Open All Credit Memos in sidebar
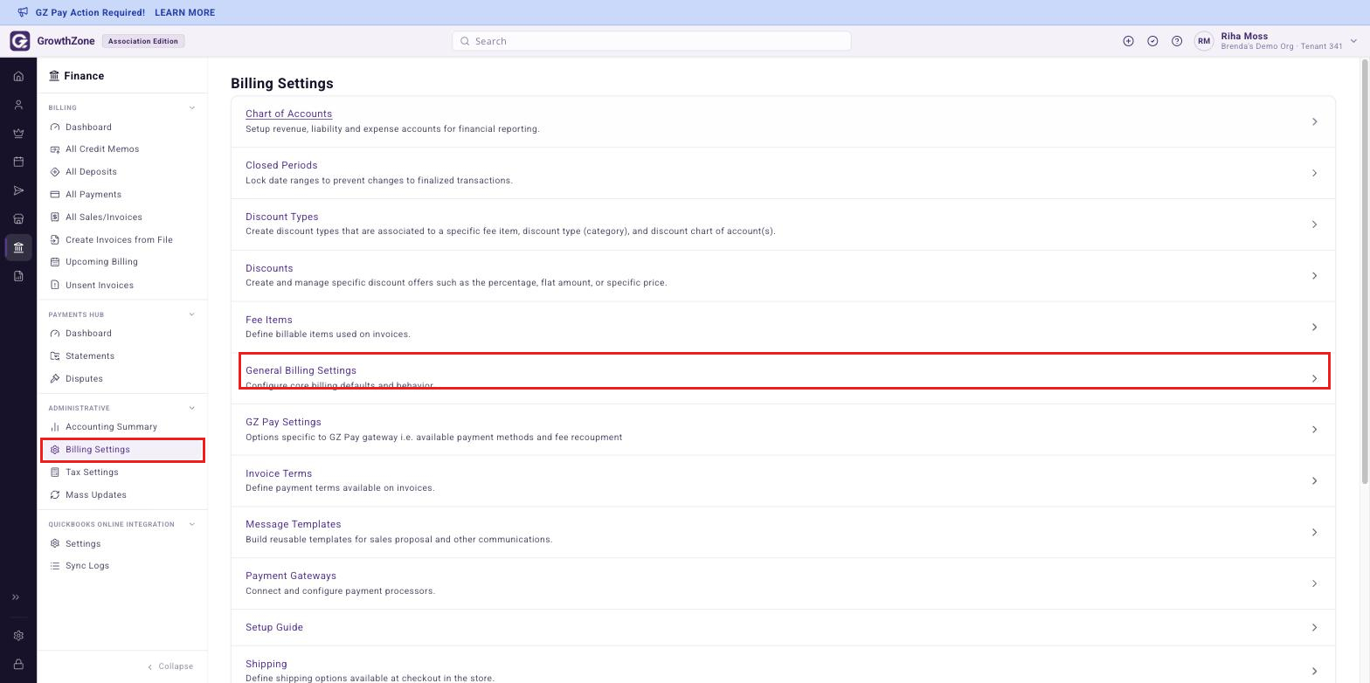Screen dimensions: 1370x683 (102, 149)
